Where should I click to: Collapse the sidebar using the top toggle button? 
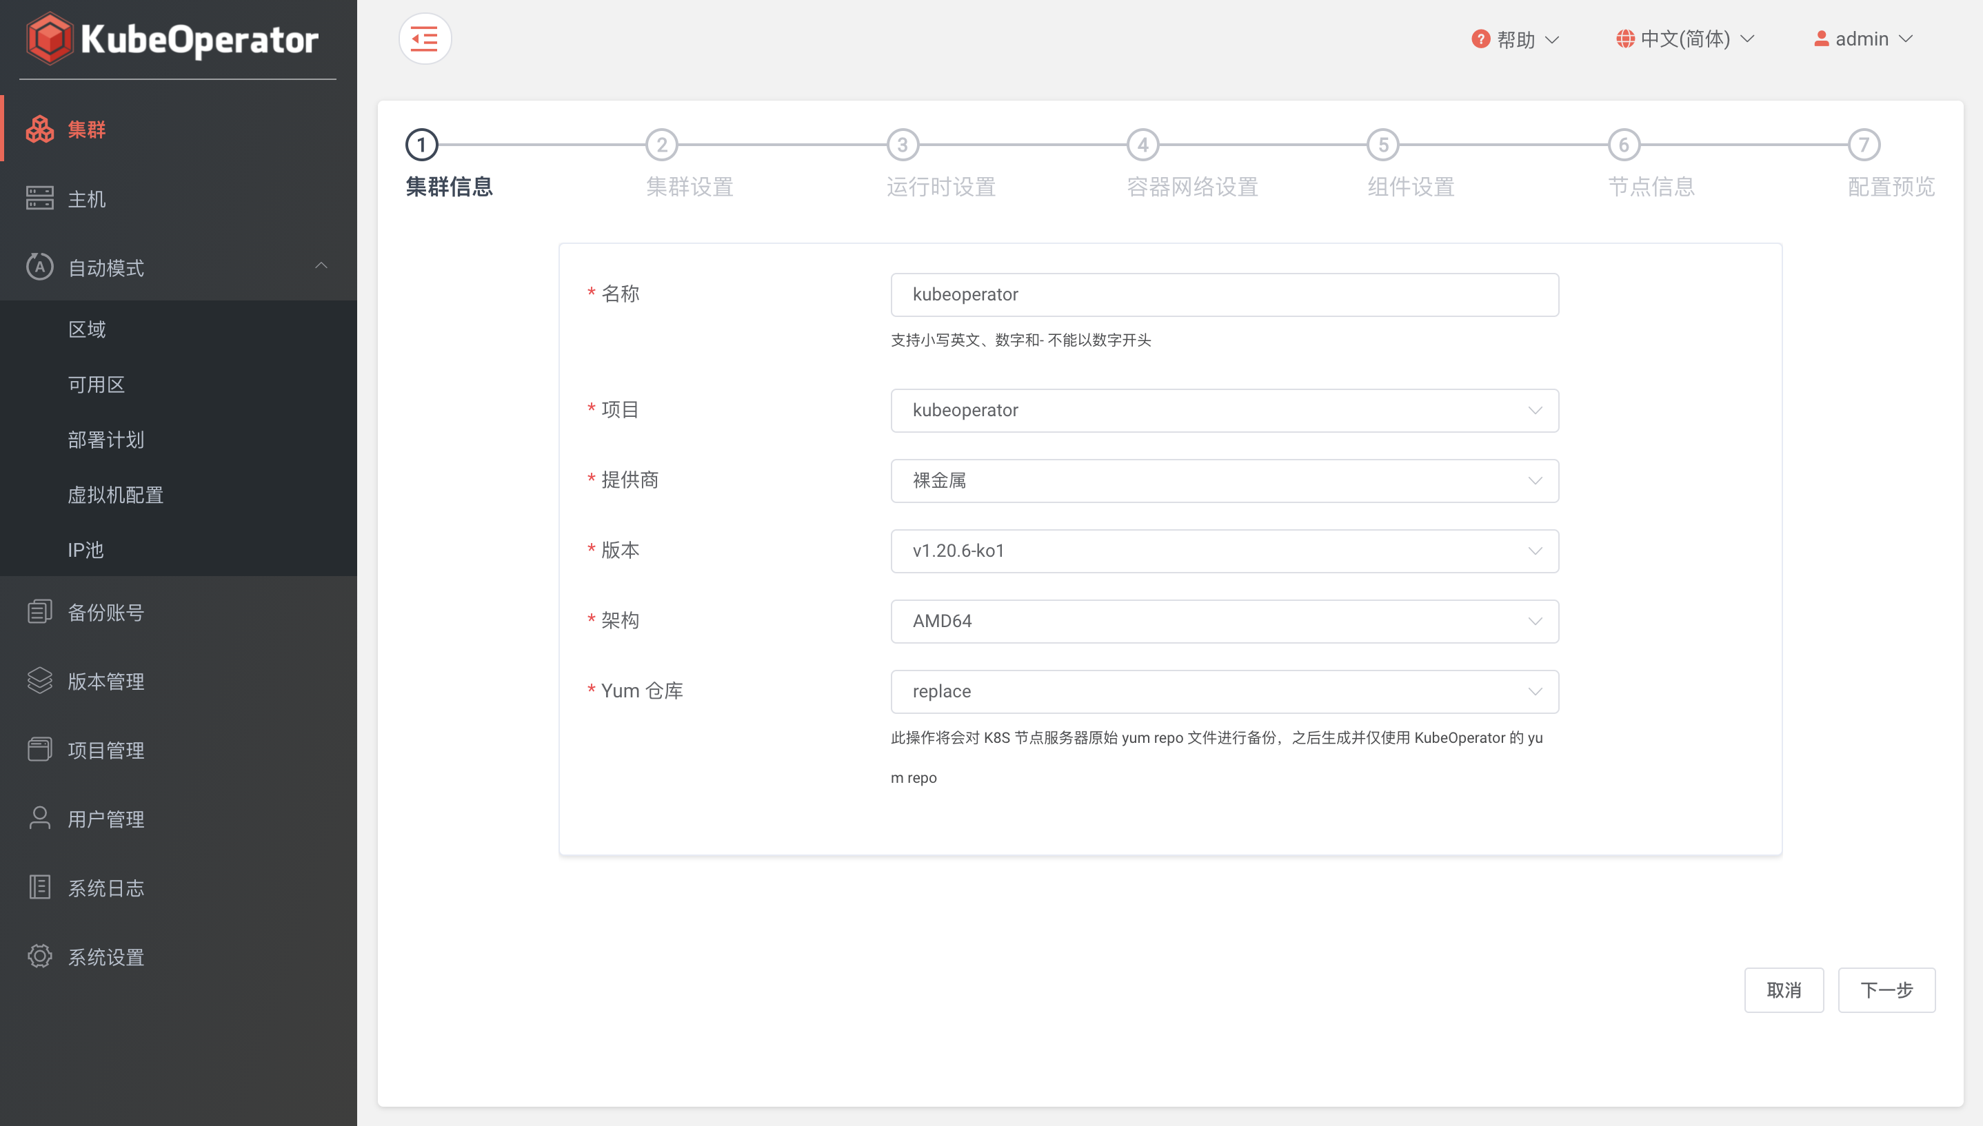[424, 38]
